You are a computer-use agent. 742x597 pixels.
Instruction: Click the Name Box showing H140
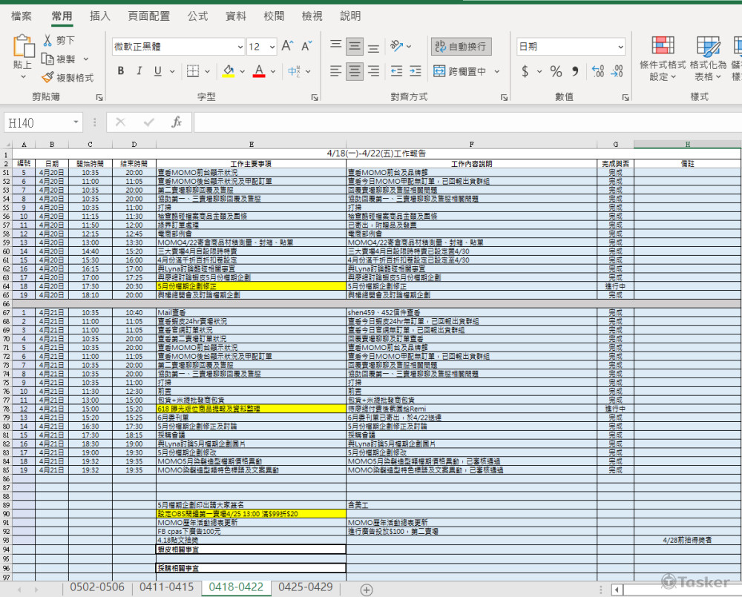[37, 122]
